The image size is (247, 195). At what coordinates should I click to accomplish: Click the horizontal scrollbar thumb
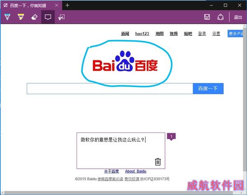click(119, 193)
